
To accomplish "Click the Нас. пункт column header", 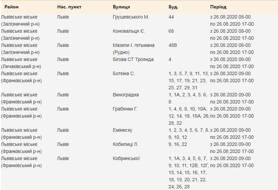I will pos(69,7).
